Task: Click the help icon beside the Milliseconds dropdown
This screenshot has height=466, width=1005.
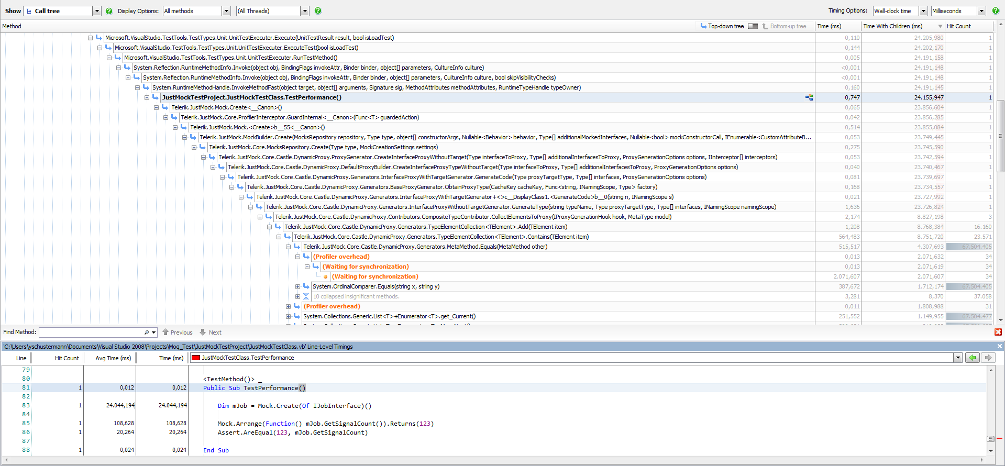Action: click(995, 11)
